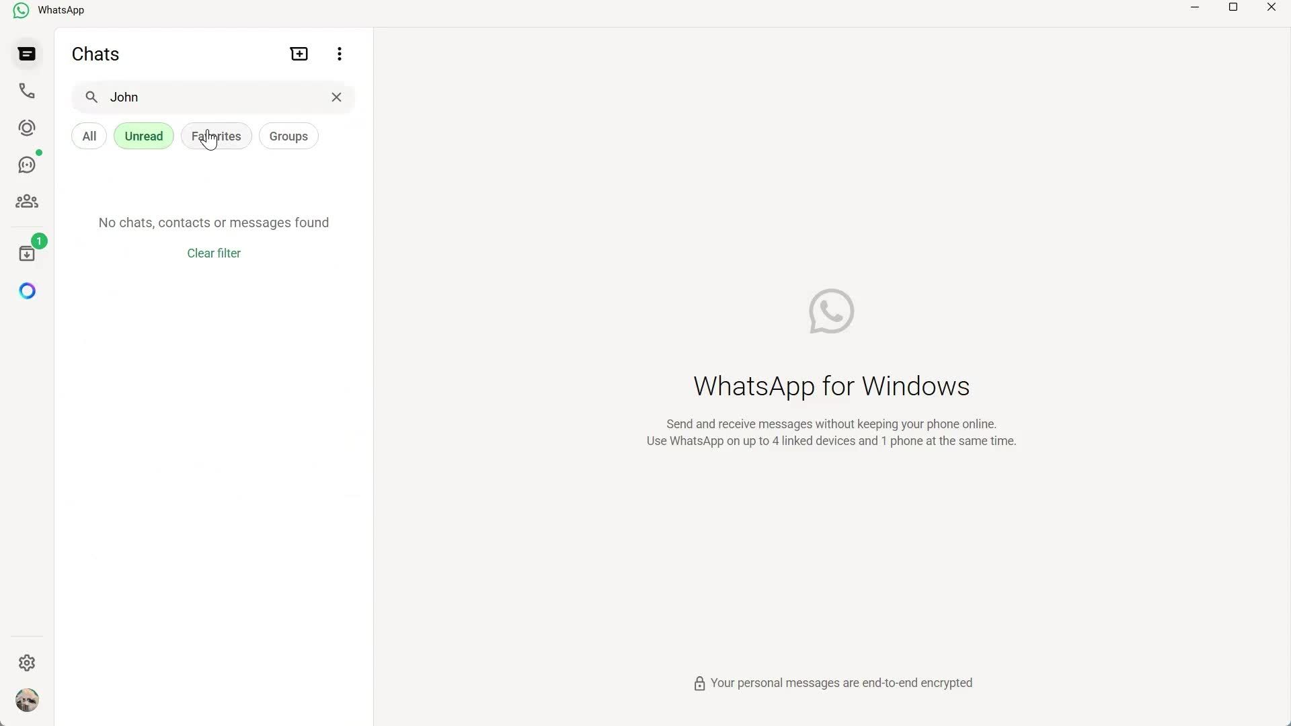Start a new chat
The image size is (1291, 726).
coord(299,53)
